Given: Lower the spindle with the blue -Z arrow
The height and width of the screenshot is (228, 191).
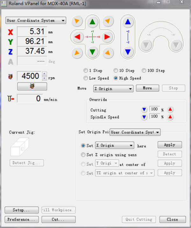Looking at the screenshot, I should tap(128, 52).
